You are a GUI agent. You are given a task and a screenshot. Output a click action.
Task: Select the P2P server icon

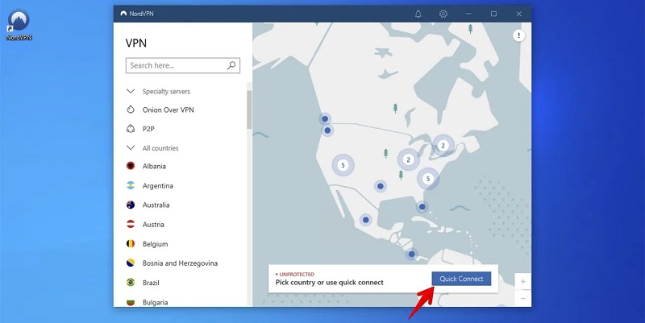(131, 128)
